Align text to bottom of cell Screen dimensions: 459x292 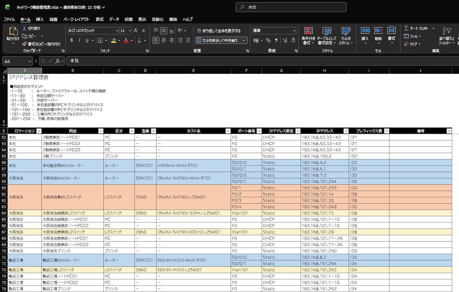coord(171,30)
